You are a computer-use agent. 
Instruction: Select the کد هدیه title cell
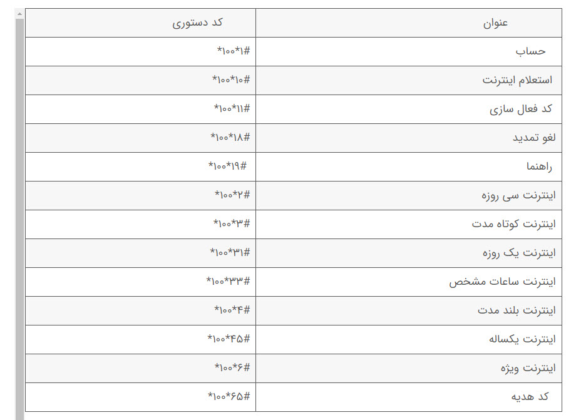tap(530, 397)
